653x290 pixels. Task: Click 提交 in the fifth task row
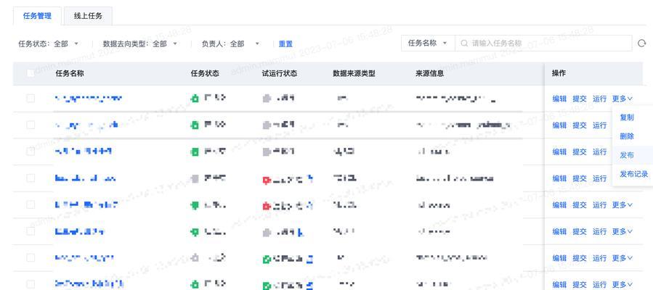(x=580, y=205)
